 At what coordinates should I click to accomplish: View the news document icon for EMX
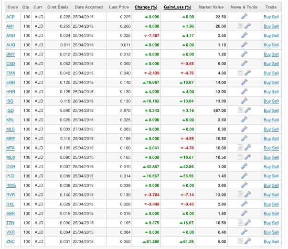tap(240, 73)
